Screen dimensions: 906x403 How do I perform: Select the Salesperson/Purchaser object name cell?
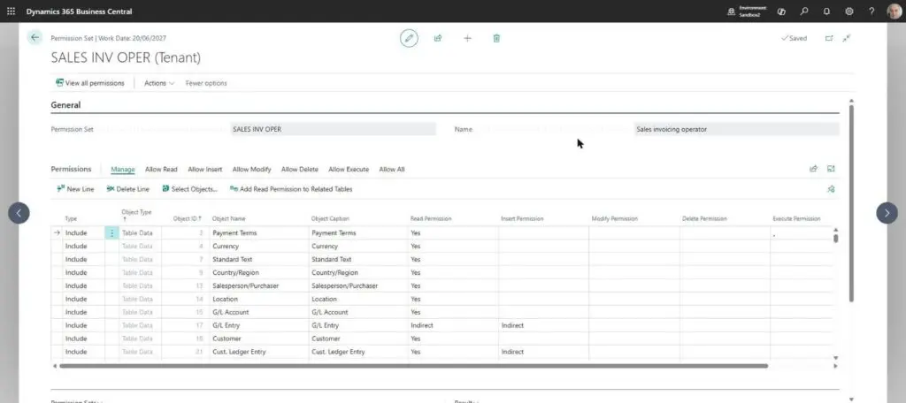[259, 285]
